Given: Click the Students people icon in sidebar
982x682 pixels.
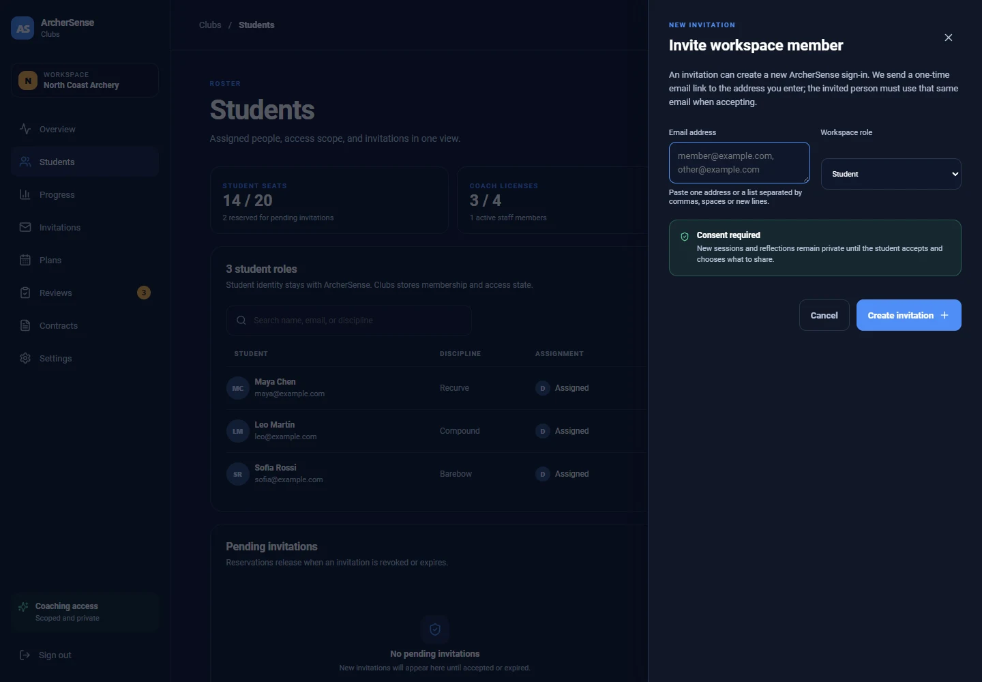Looking at the screenshot, I should click(x=25, y=162).
